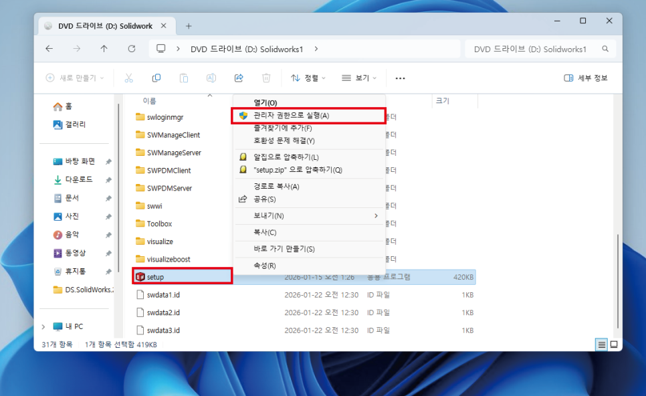Add a new tab with plus button
The width and height of the screenshot is (646, 396).
(189, 26)
